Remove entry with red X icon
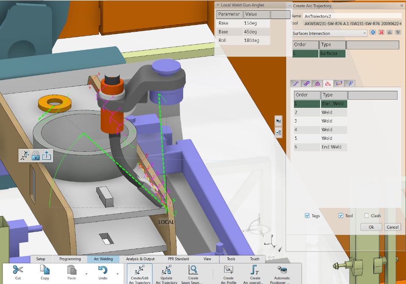Screen dimensions: 406x284 [x=381, y=33]
